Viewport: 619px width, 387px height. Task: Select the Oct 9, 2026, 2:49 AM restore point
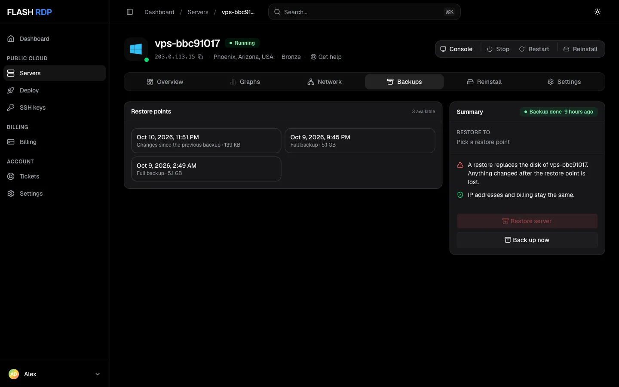pos(206,169)
